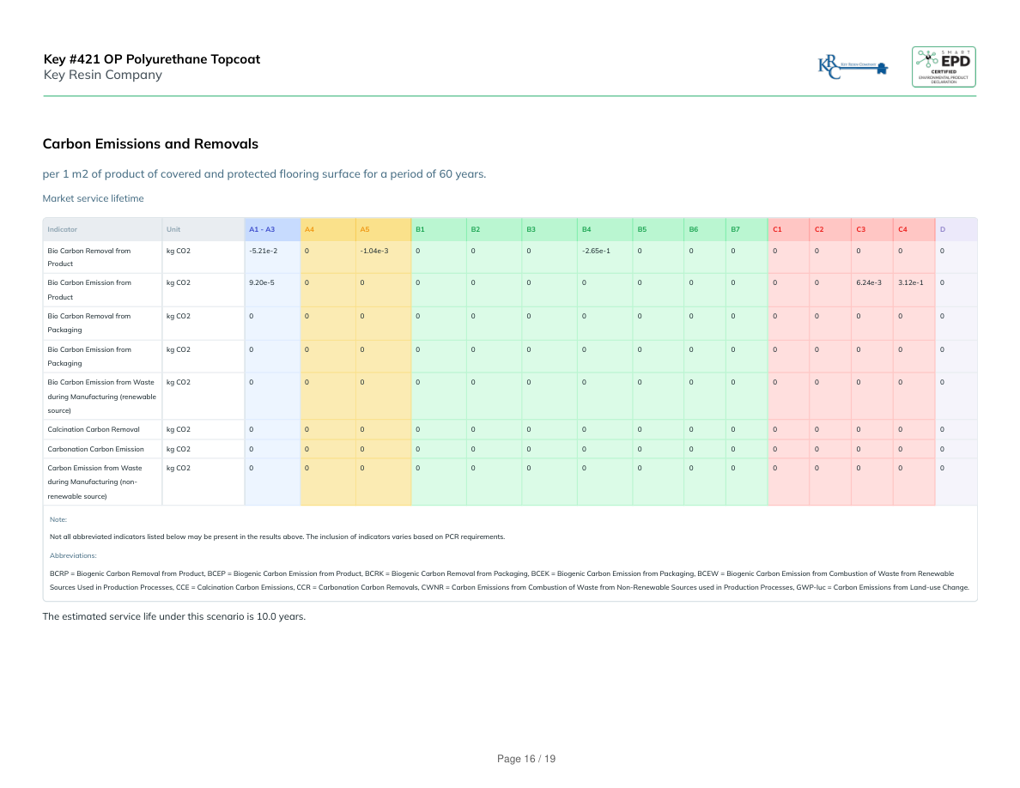Screen dimensions: 1020x788
Task: Select the 9.20e-5 value cell
Action: pyautogui.click(x=261, y=282)
